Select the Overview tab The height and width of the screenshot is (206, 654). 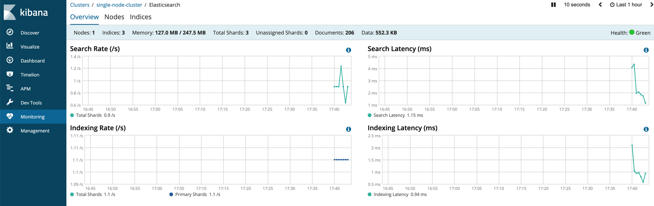(84, 17)
